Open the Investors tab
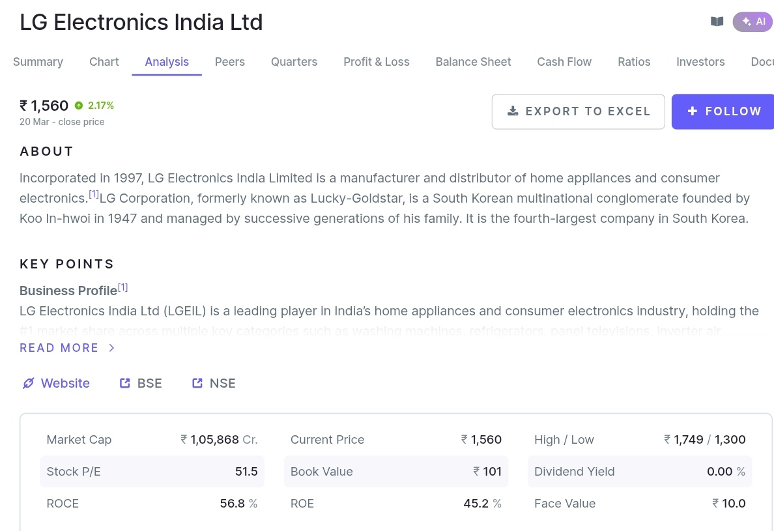Screen dimensions: 774x531 700,62
